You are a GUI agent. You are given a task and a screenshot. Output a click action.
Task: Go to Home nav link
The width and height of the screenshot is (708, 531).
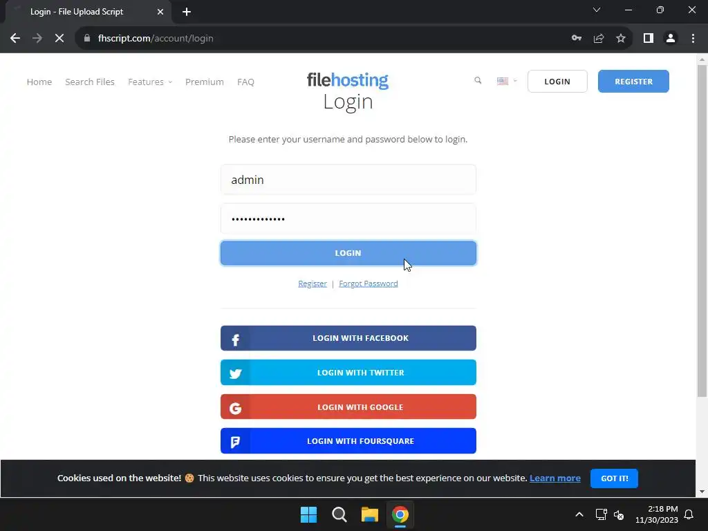39,82
